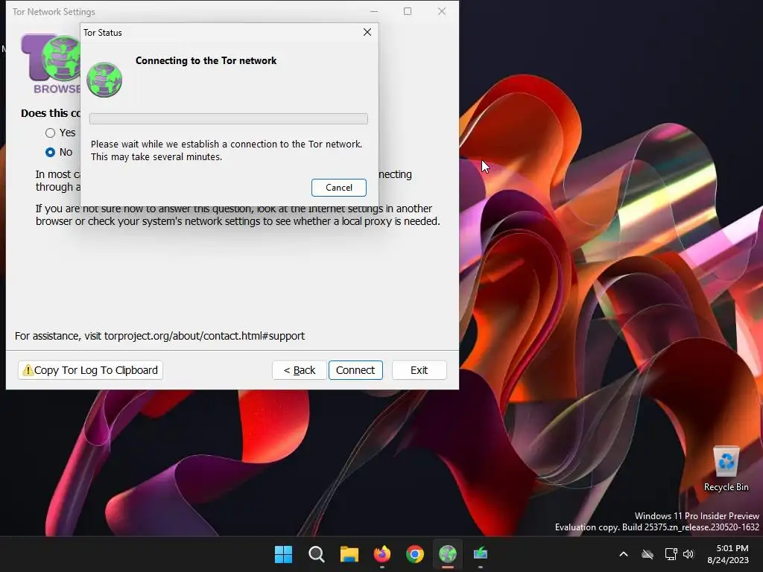Go Back in Tor Network Settings
This screenshot has width=763, height=572.
coord(300,370)
